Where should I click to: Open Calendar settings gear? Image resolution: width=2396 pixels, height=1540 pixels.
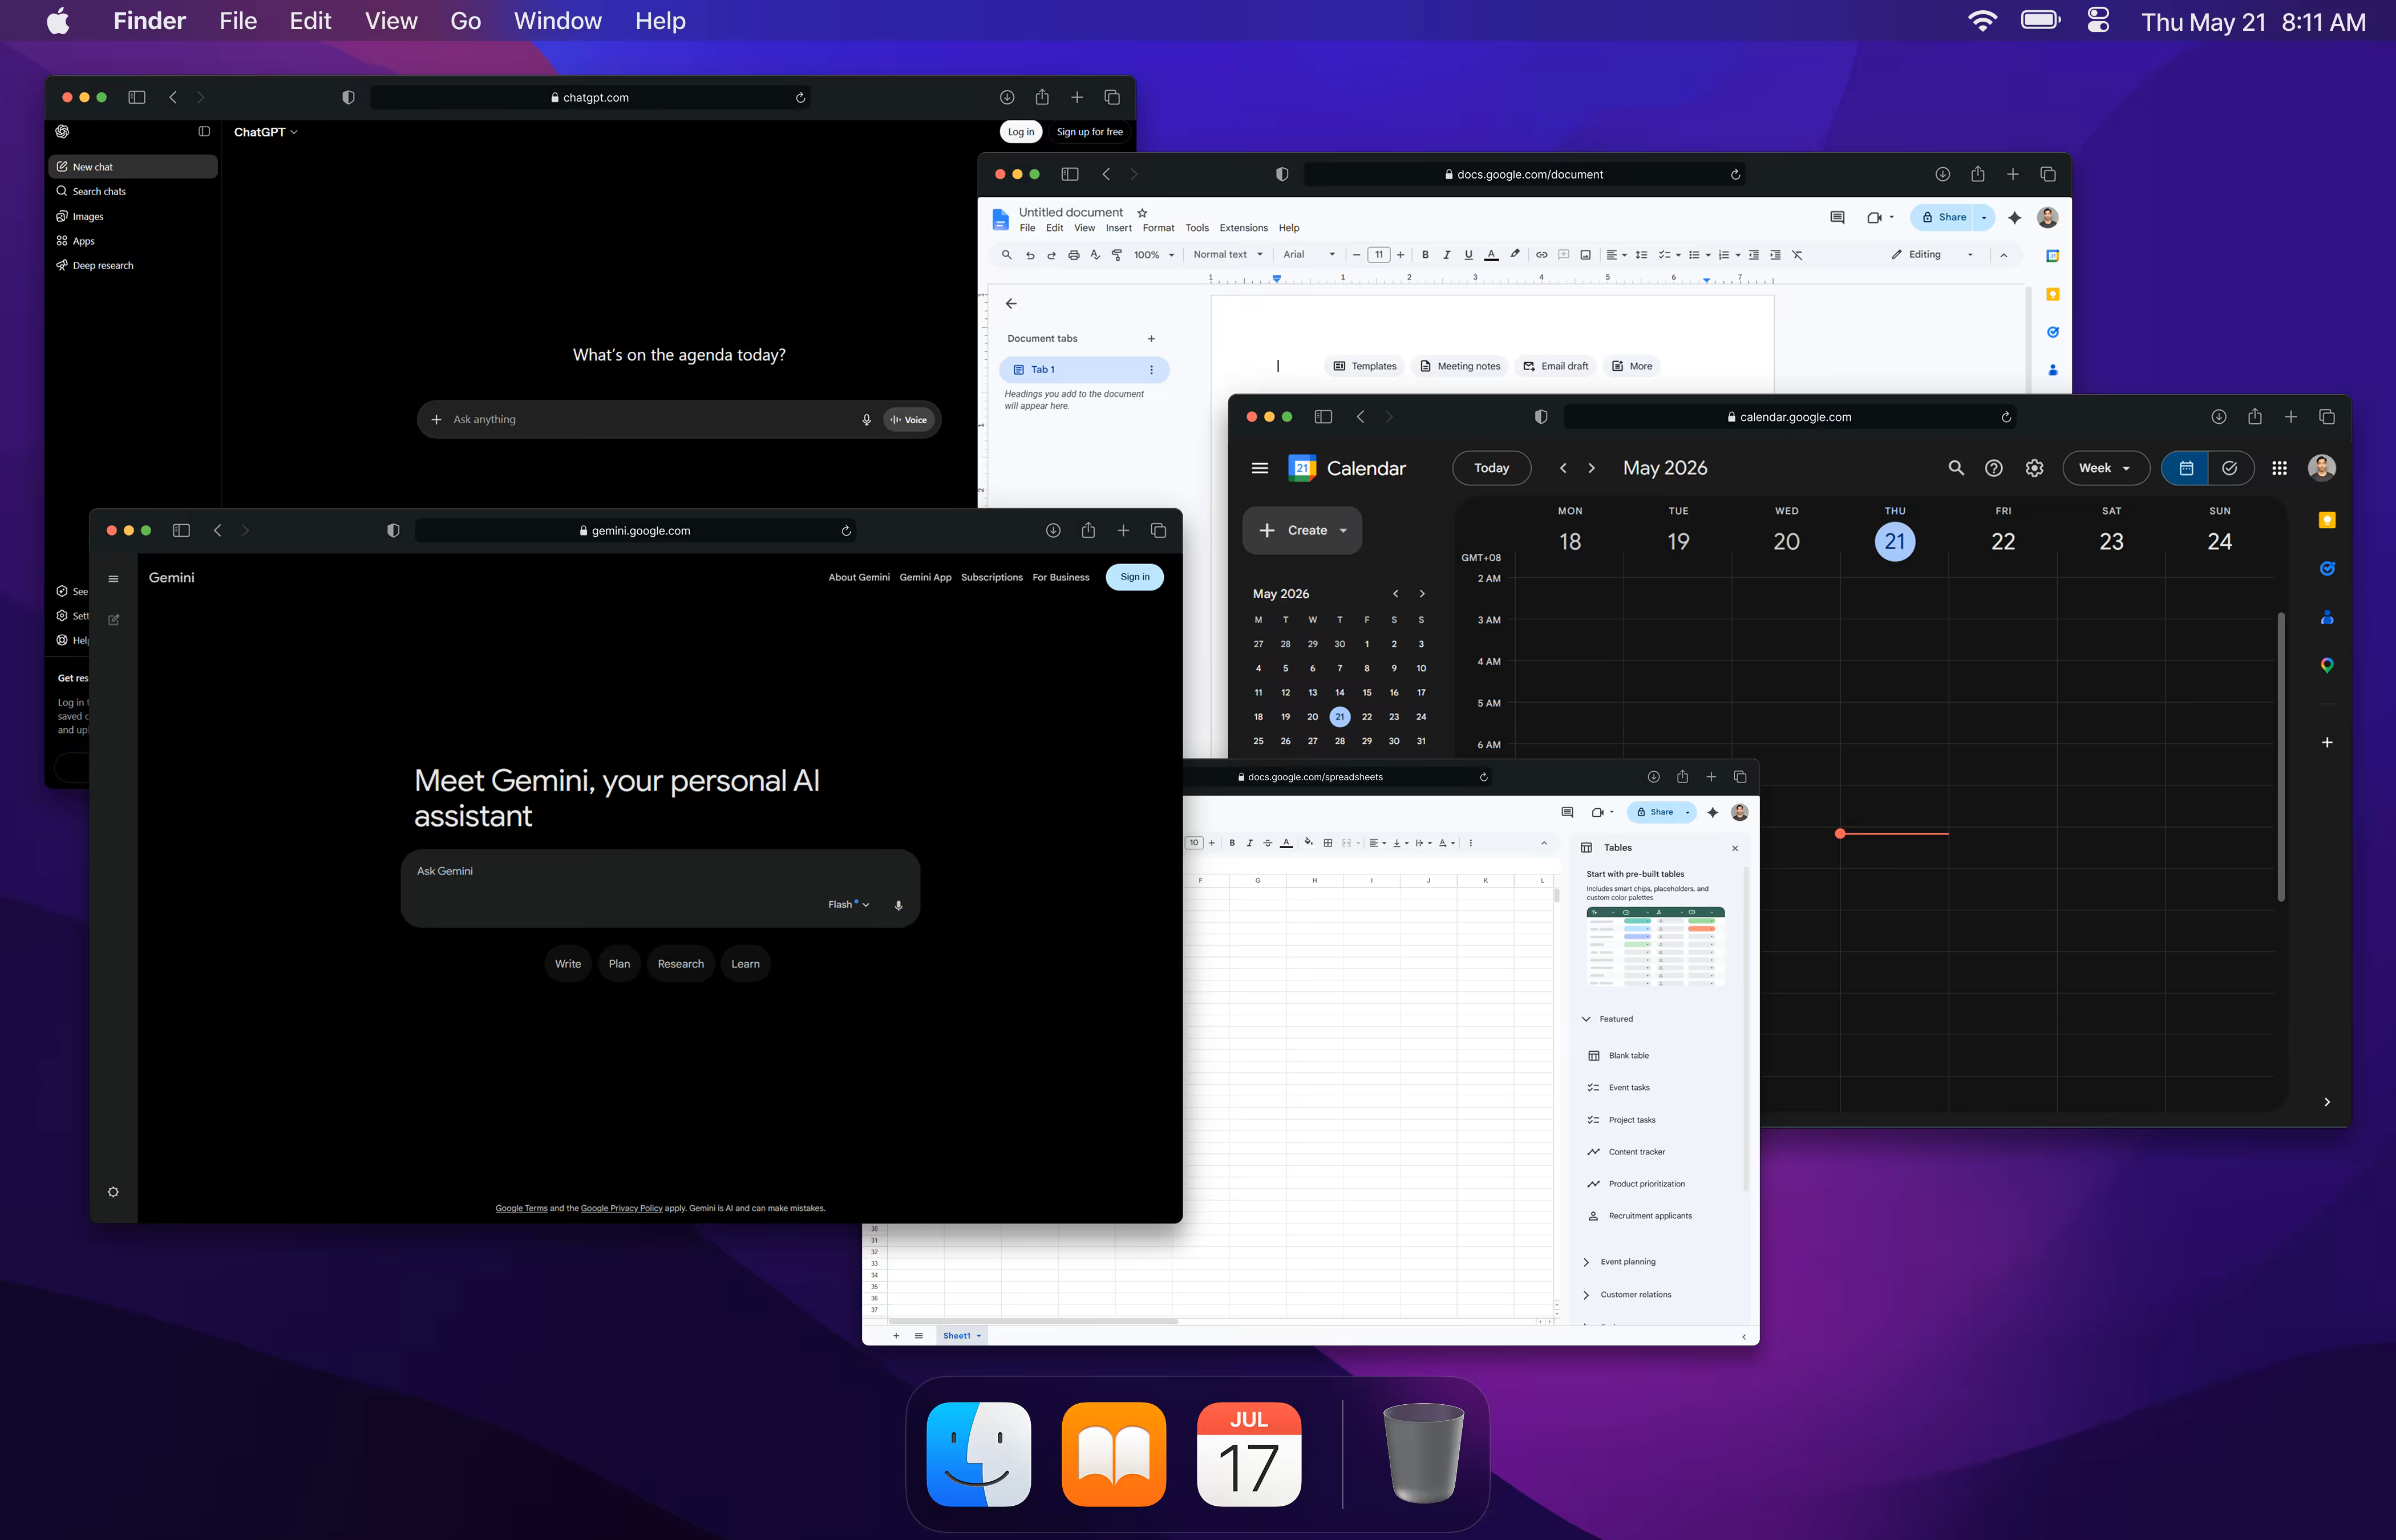(x=2034, y=468)
